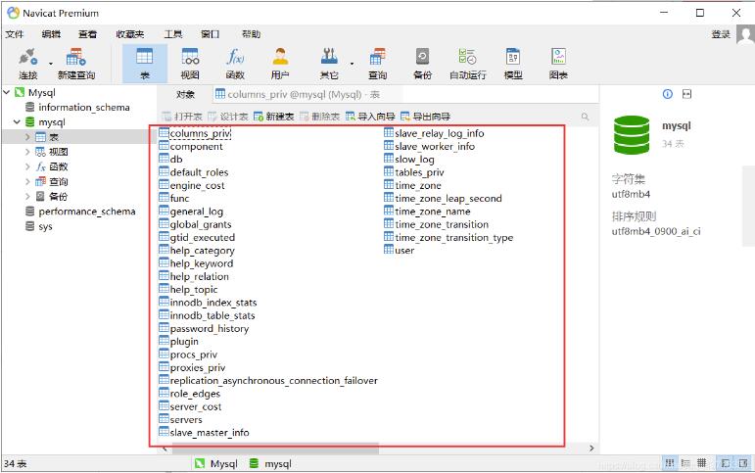Open 自动运行 (Automation) in the toolbar
This screenshot has height=473, width=755.
point(467,63)
